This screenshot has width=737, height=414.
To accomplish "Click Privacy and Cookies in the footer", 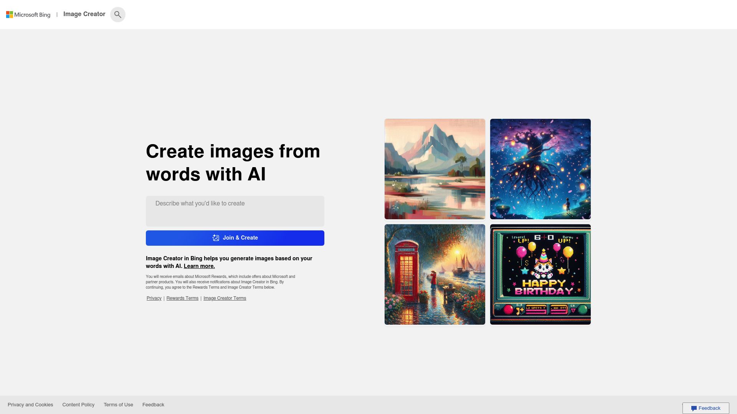I will click(31, 404).
